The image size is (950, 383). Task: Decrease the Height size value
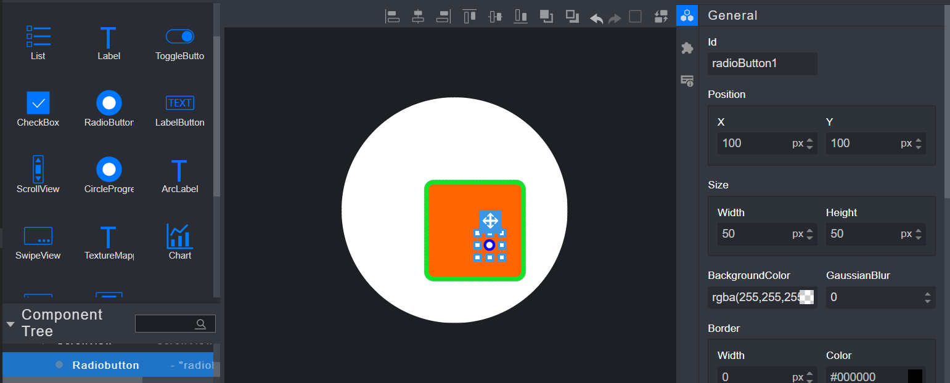click(919, 238)
